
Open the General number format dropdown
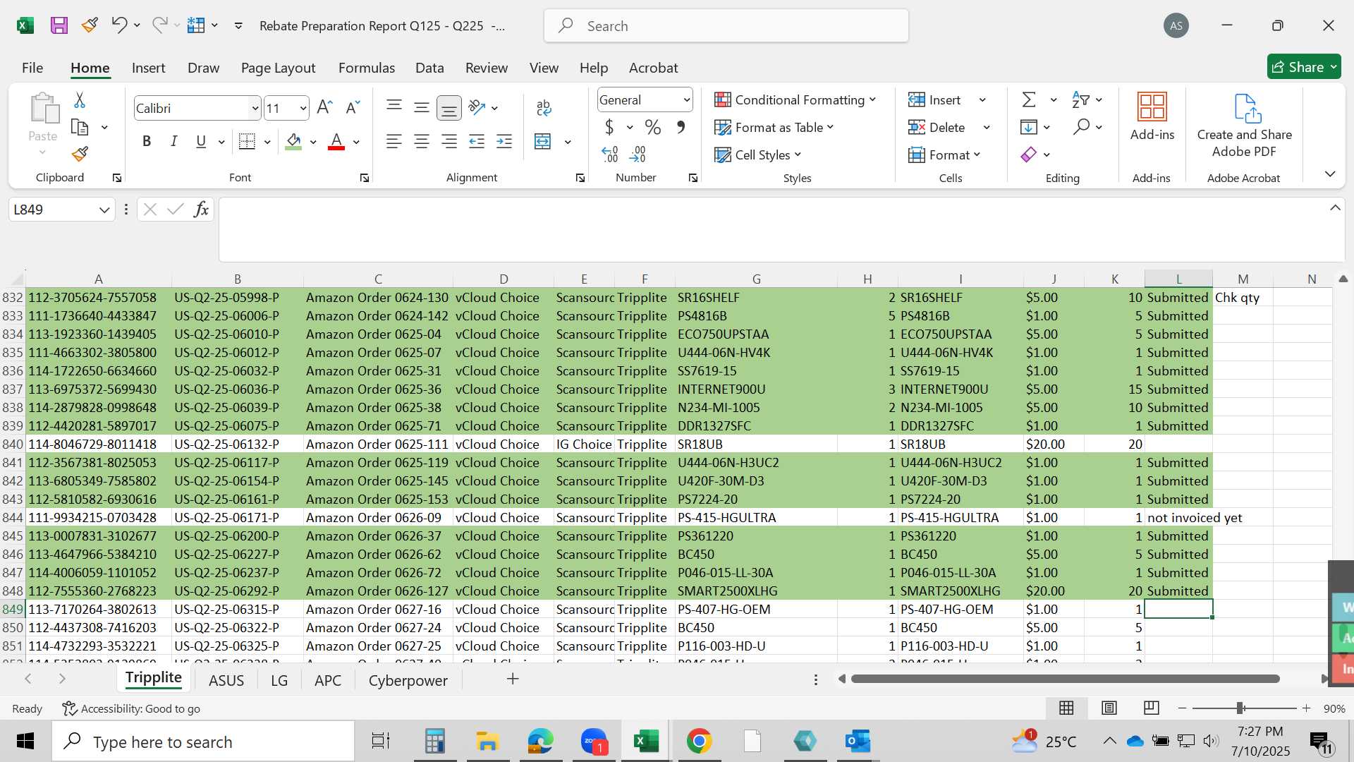pos(686,100)
